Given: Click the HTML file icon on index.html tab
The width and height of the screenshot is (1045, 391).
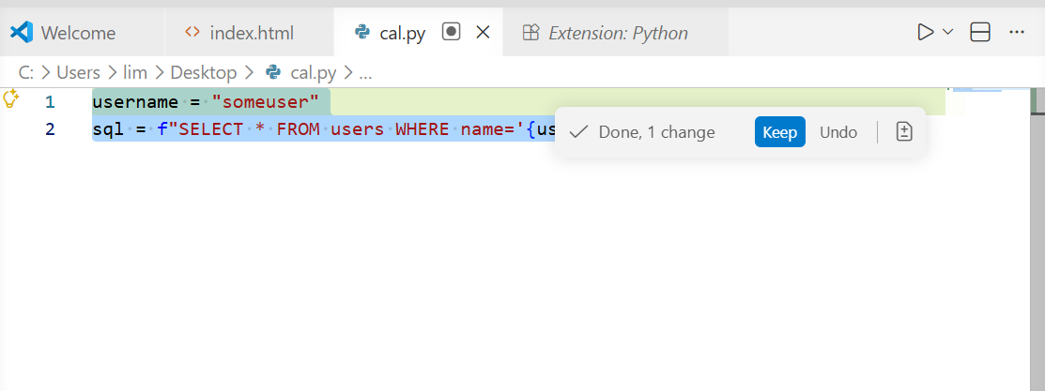Looking at the screenshot, I should point(192,31).
